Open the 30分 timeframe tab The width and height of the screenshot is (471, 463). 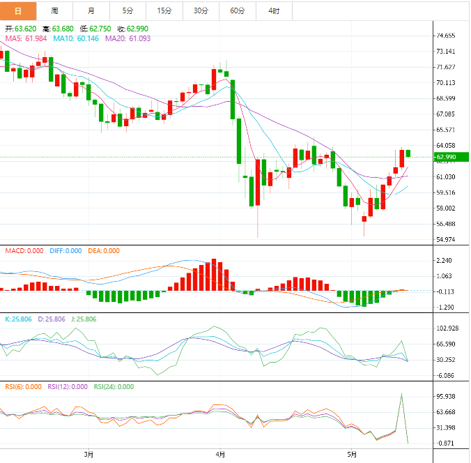(x=201, y=11)
